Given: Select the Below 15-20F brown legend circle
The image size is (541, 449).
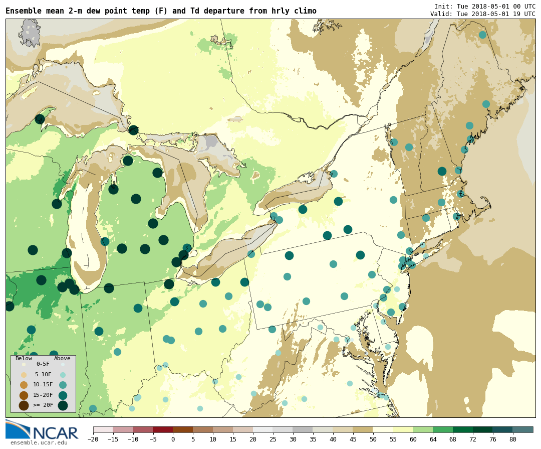Looking at the screenshot, I should (x=24, y=395).
